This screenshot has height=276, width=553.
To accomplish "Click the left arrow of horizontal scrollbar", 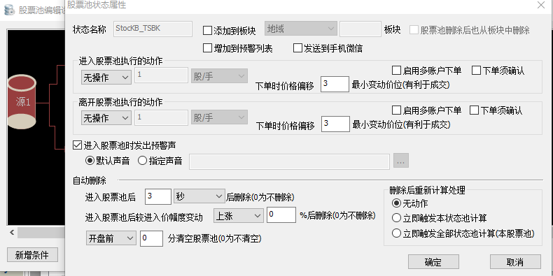I will (12, 233).
